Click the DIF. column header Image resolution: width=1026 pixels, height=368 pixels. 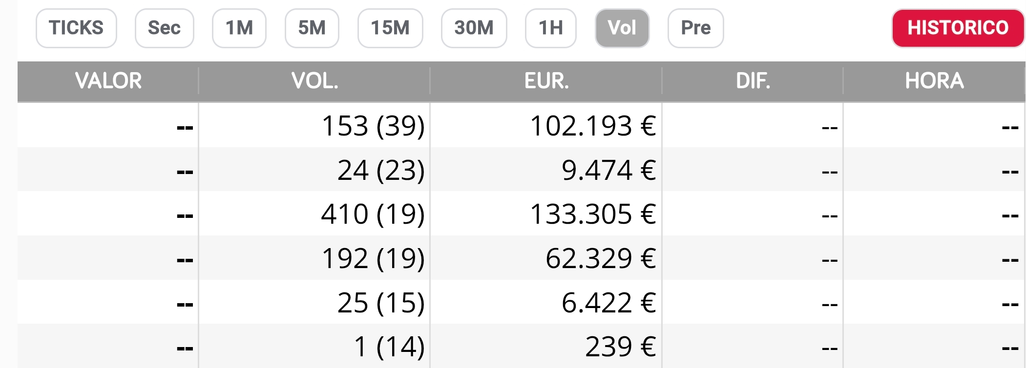click(x=753, y=81)
